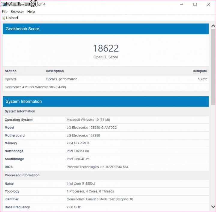The width and height of the screenshot is (216, 212).
Task: Click the 'Model' row label
Action: pyautogui.click(x=9, y=128)
